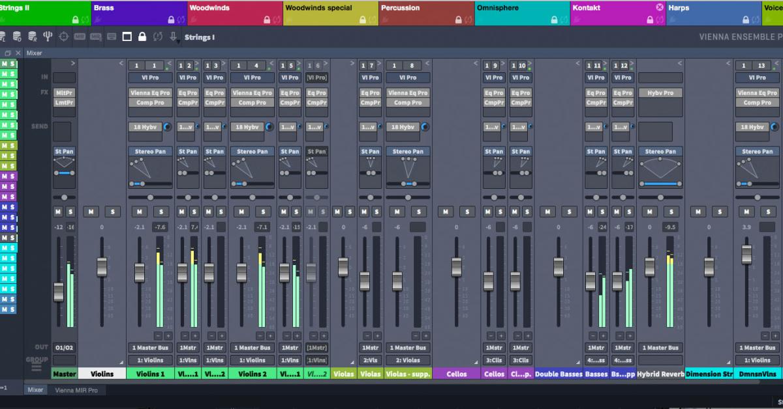Mute the Master channel
The image size is (783, 409).
point(58,212)
